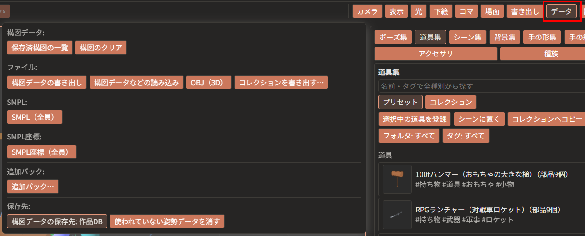585x236 pixels.
Task: Open the 下絵 menu
Action: 441,11
